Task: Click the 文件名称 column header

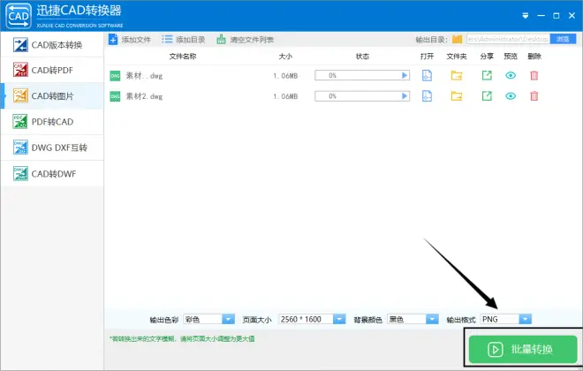Action: point(183,57)
